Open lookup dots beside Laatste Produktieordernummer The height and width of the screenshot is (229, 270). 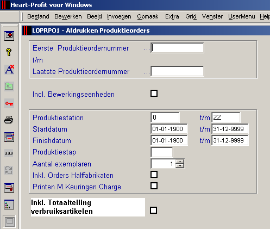tap(147, 73)
